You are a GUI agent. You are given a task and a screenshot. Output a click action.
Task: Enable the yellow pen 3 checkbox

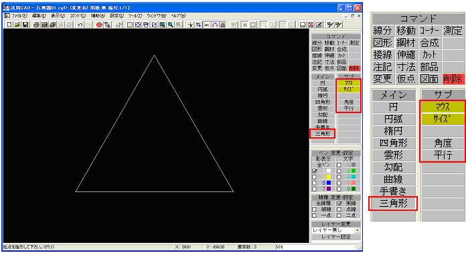pos(314,177)
